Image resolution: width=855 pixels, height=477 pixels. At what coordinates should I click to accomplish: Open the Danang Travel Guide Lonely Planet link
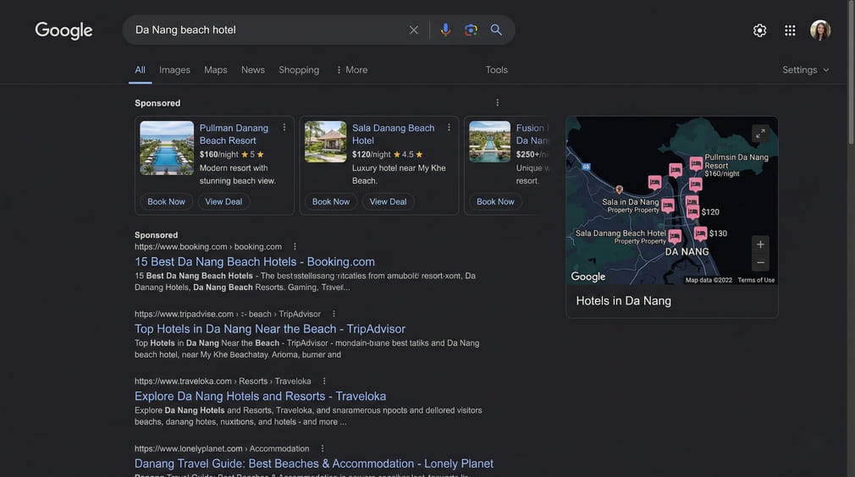[314, 463]
